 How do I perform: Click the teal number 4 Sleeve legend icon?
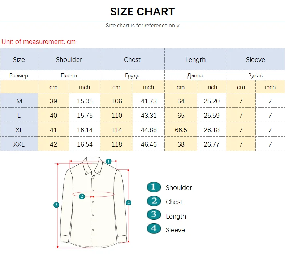click(x=154, y=229)
